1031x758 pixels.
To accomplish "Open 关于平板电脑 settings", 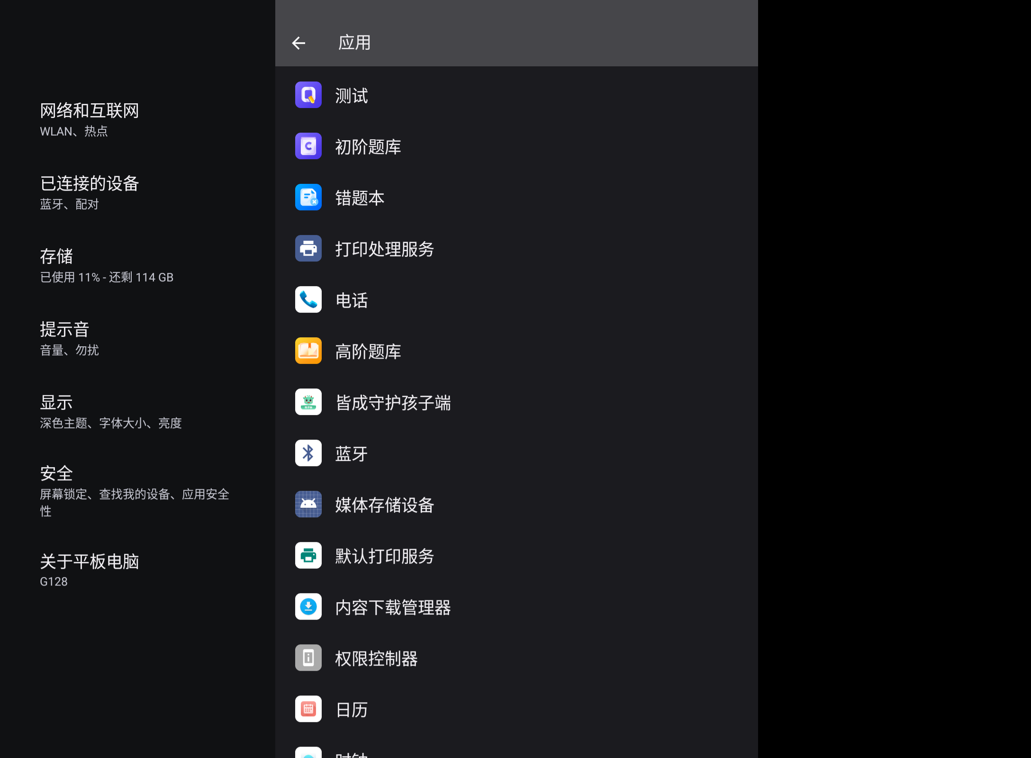I will pyautogui.click(x=137, y=570).
